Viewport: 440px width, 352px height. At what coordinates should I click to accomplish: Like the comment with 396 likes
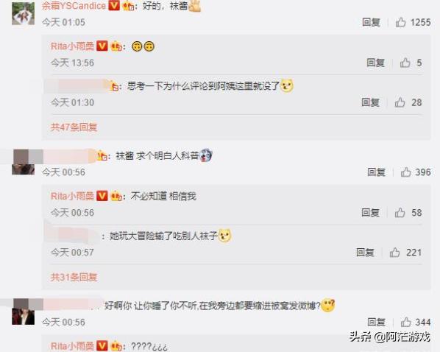pos(405,172)
